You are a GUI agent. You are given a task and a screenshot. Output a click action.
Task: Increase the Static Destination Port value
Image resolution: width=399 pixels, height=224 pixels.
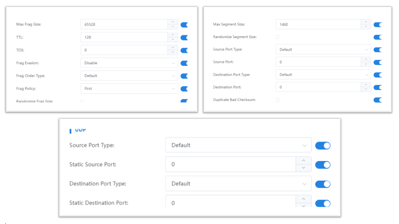[x=304, y=199]
